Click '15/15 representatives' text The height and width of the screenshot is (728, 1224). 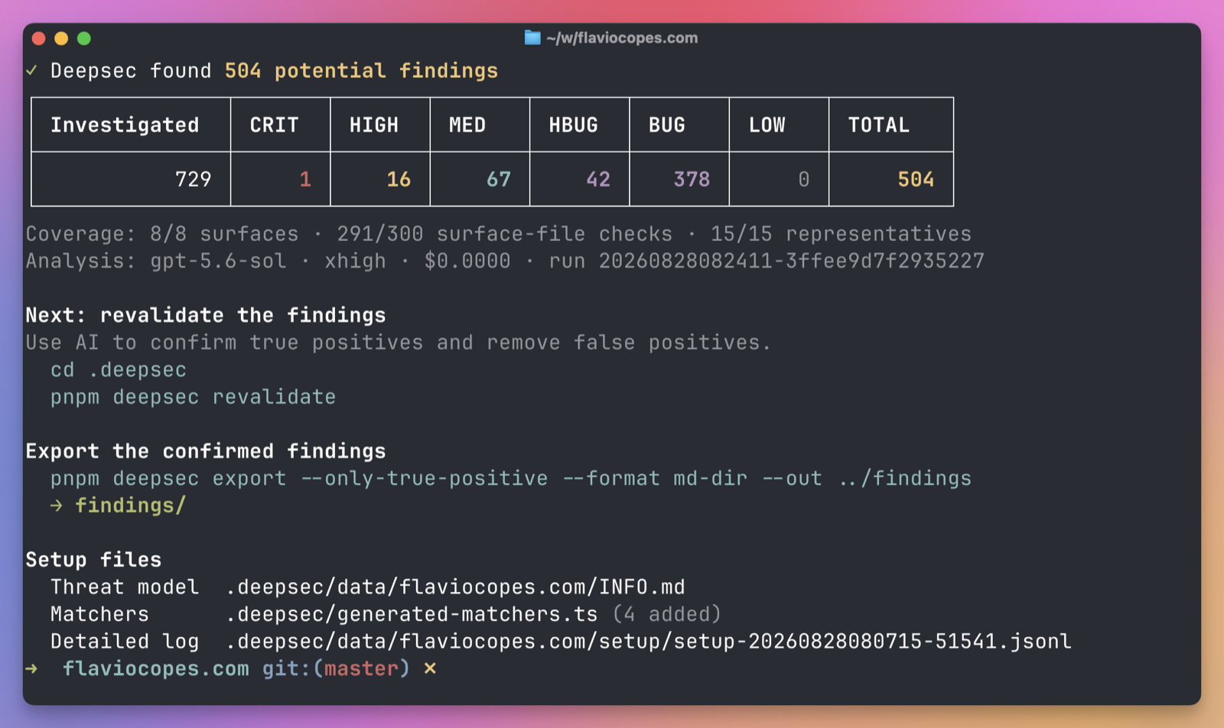841,234
